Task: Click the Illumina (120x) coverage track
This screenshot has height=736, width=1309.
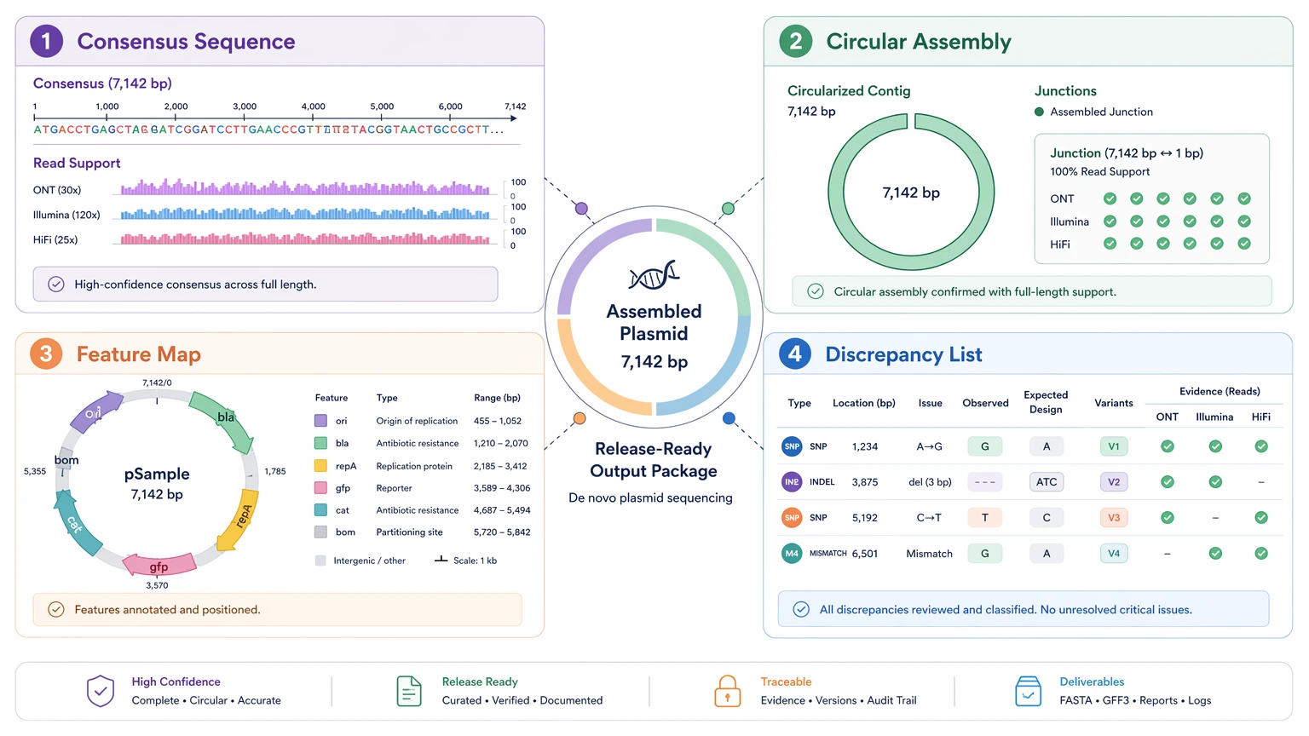Action: pyautogui.click(x=307, y=212)
